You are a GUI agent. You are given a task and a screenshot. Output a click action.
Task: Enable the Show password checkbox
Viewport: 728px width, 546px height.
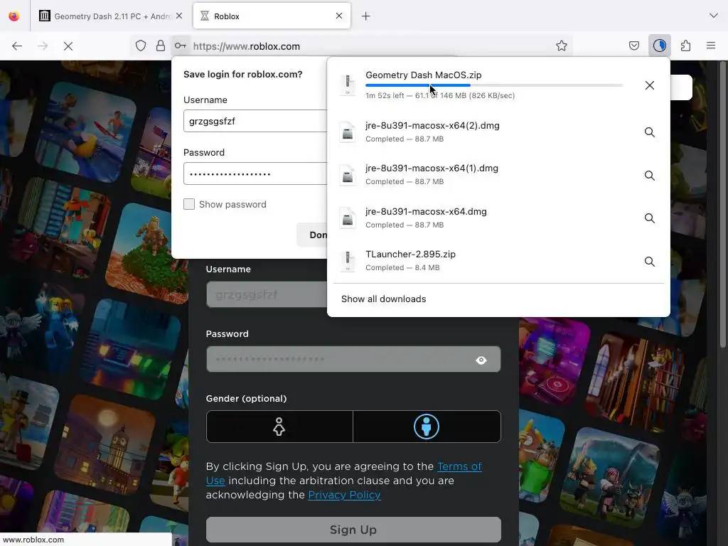tap(189, 204)
